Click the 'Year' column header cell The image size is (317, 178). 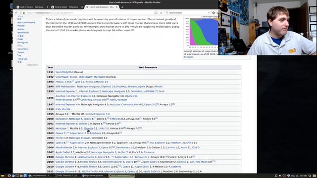pos(50,67)
